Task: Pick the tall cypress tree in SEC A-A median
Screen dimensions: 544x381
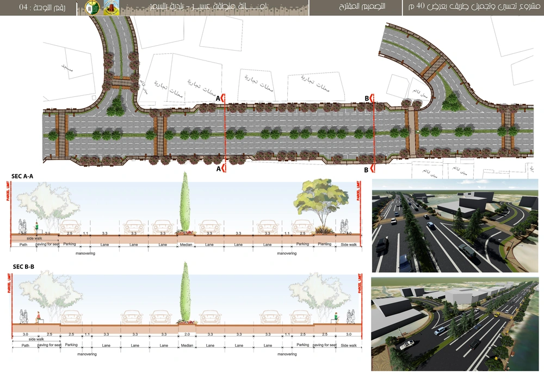Action: pyautogui.click(x=186, y=202)
